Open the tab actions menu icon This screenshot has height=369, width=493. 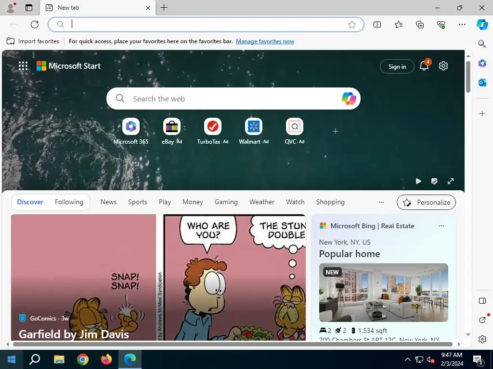coord(29,8)
